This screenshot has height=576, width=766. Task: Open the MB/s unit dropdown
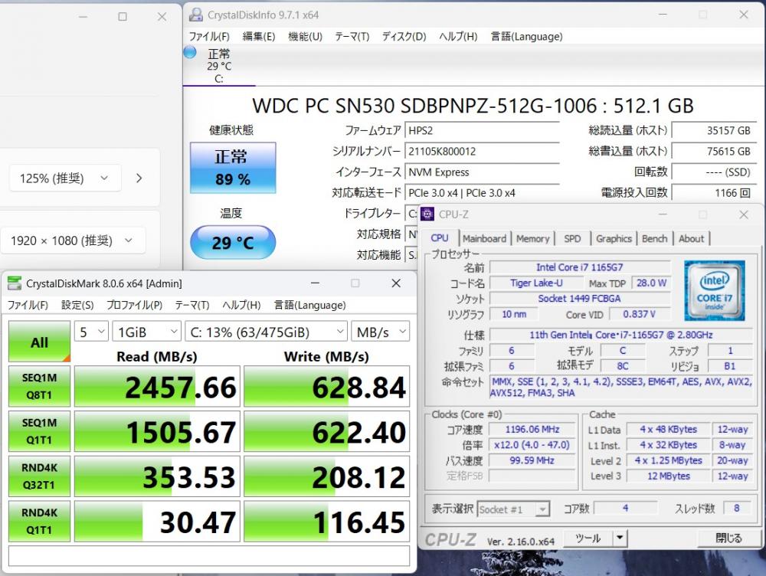[380, 332]
